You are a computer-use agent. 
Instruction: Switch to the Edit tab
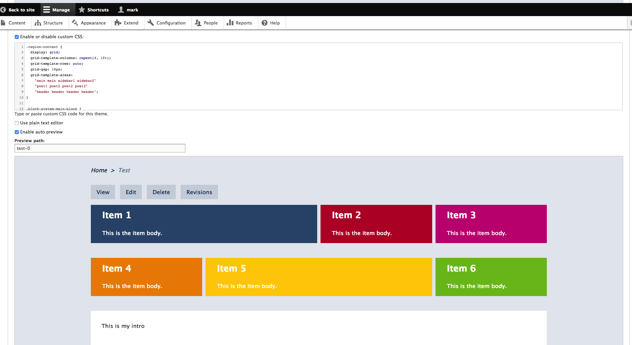pos(131,192)
